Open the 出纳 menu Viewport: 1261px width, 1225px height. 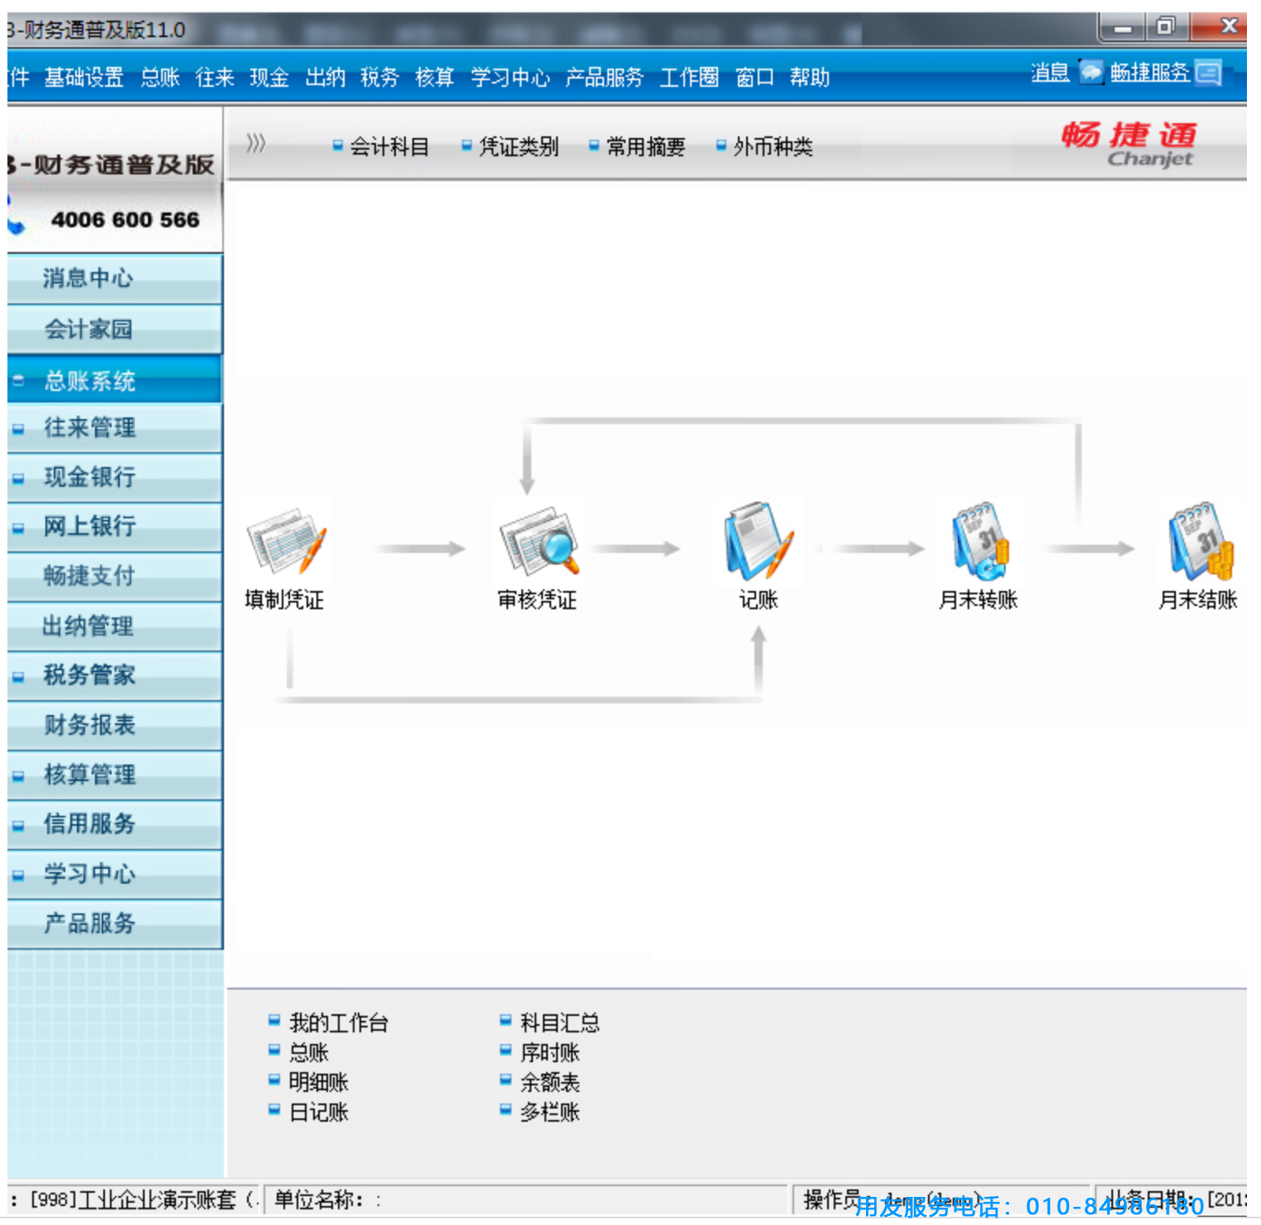(325, 78)
